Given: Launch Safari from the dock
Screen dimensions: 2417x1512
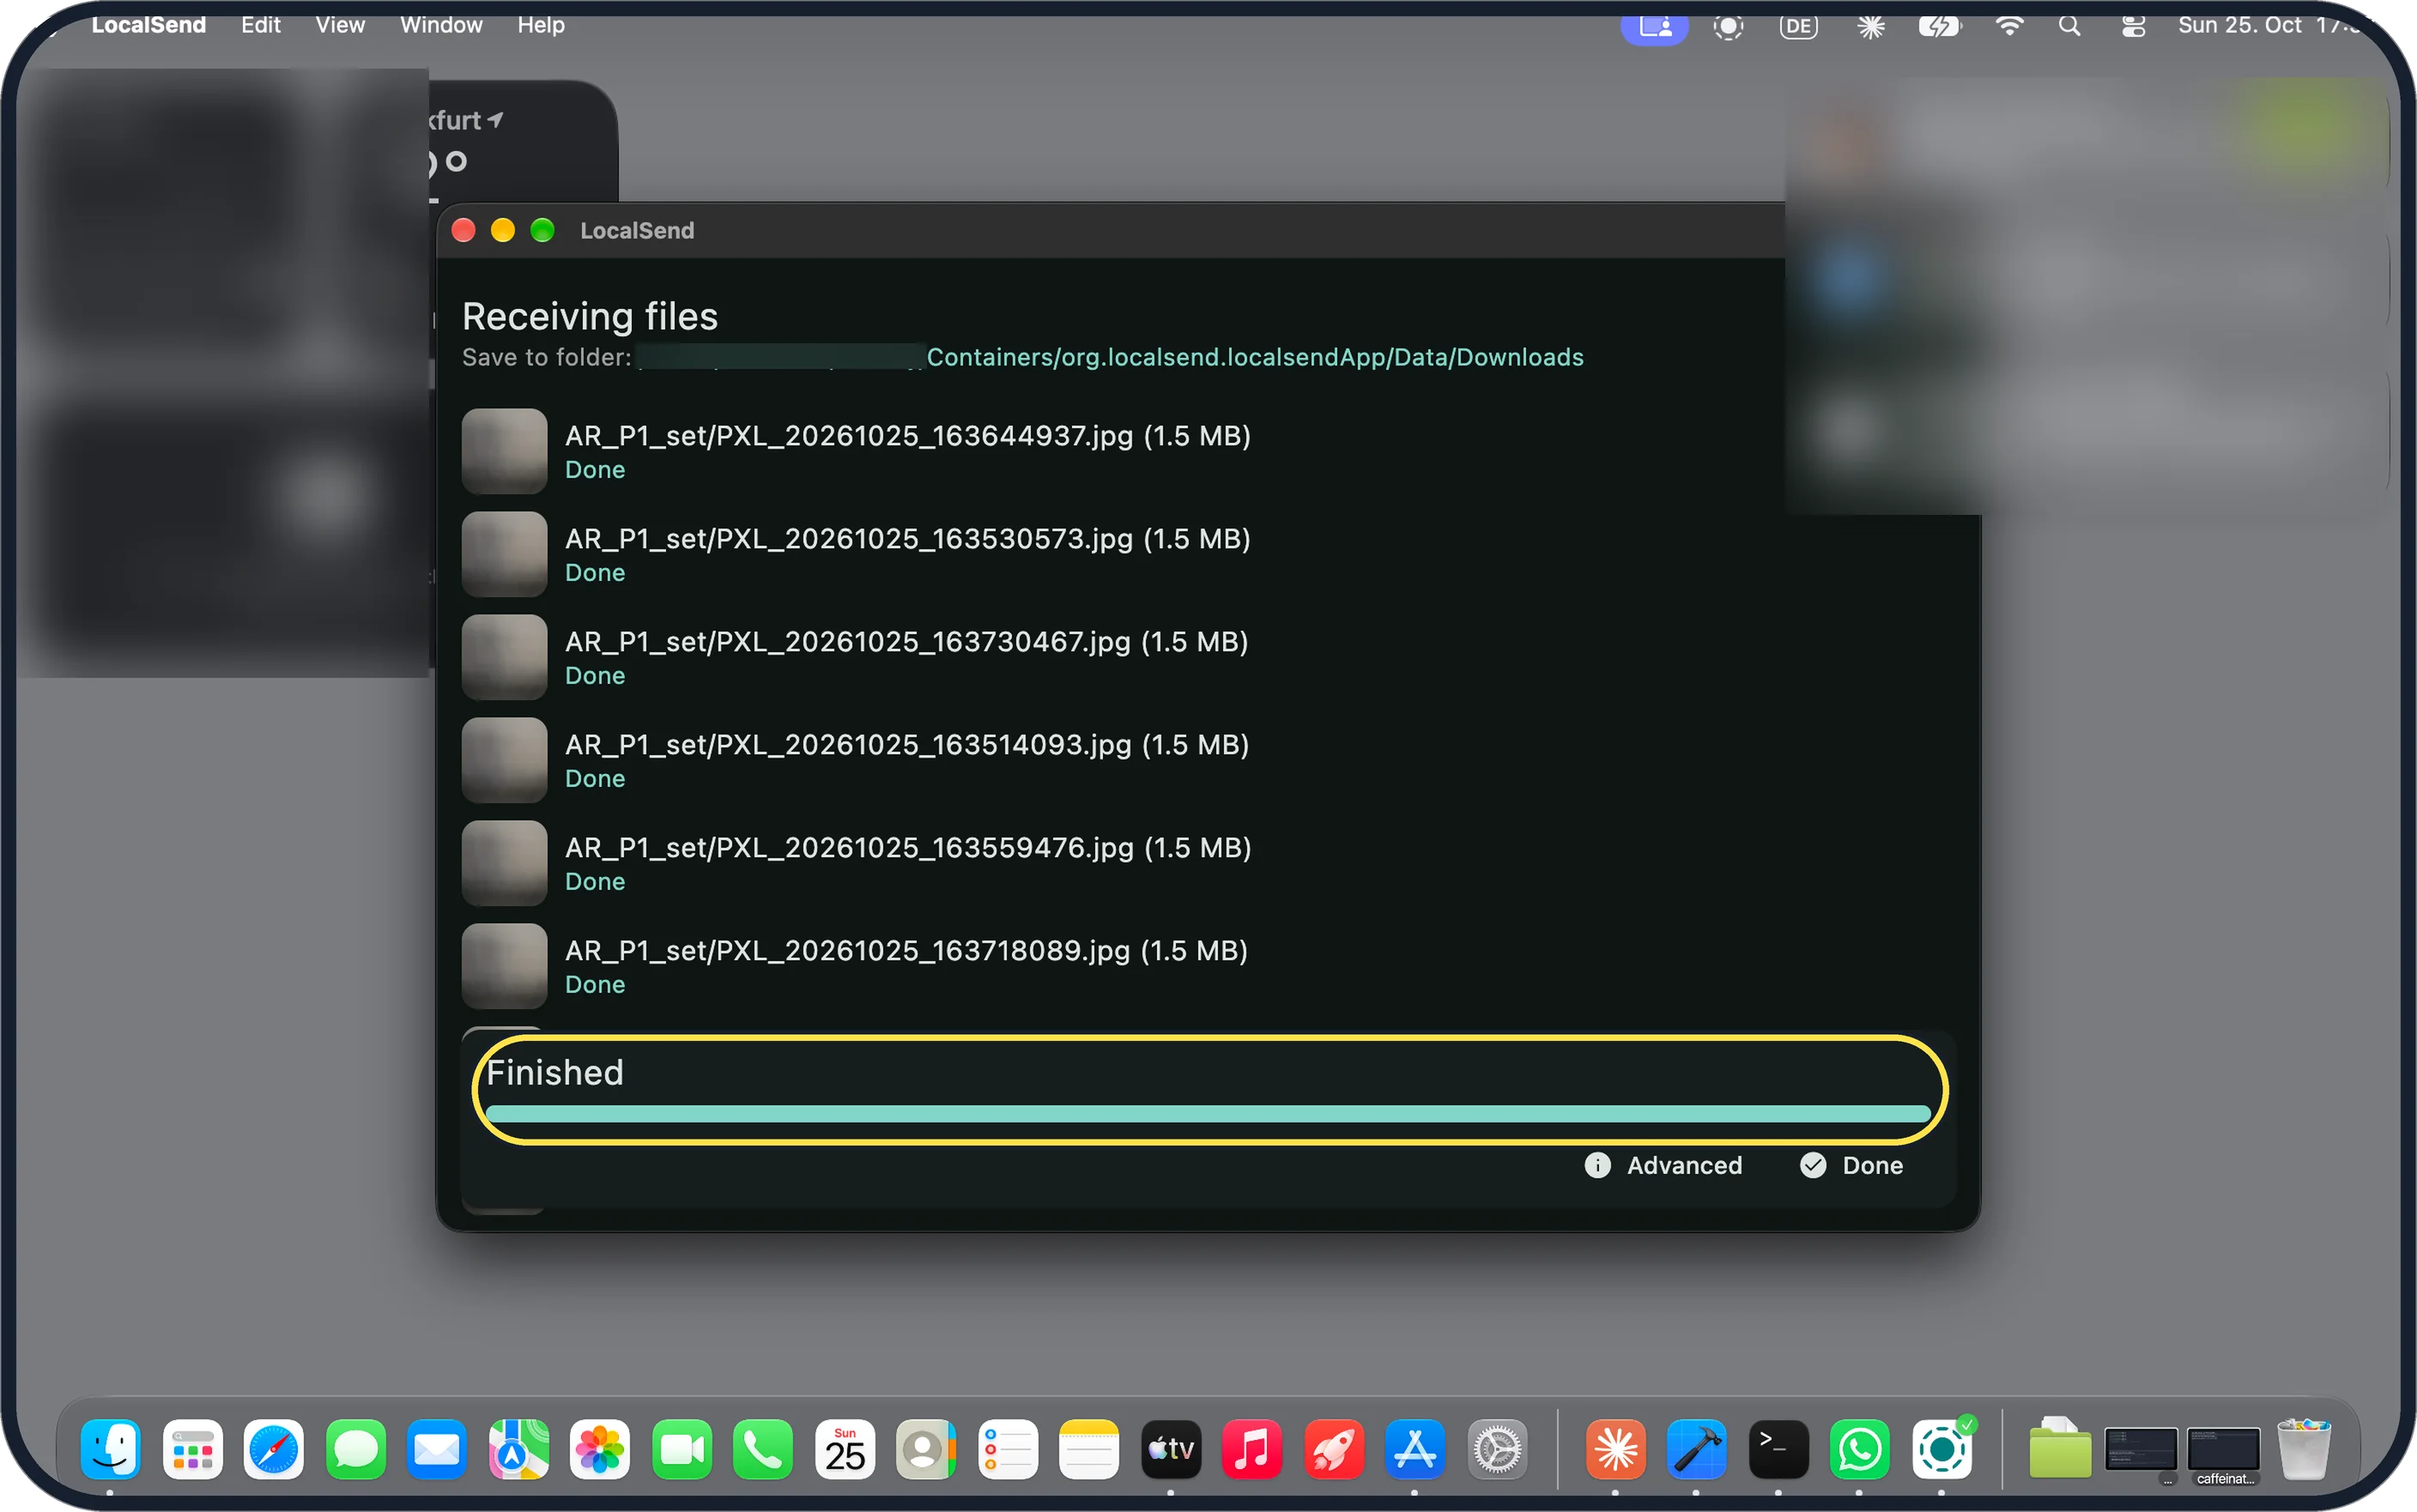Looking at the screenshot, I should coord(274,1449).
